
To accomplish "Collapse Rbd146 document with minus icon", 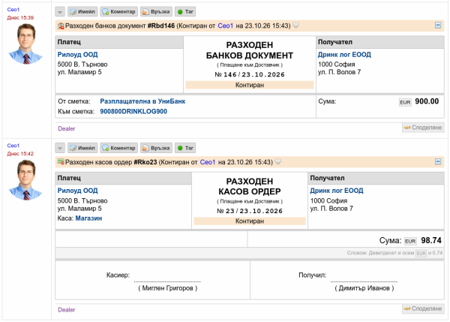I will (x=438, y=26).
